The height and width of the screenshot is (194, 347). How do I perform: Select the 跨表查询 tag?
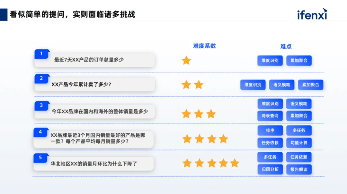click(270, 116)
